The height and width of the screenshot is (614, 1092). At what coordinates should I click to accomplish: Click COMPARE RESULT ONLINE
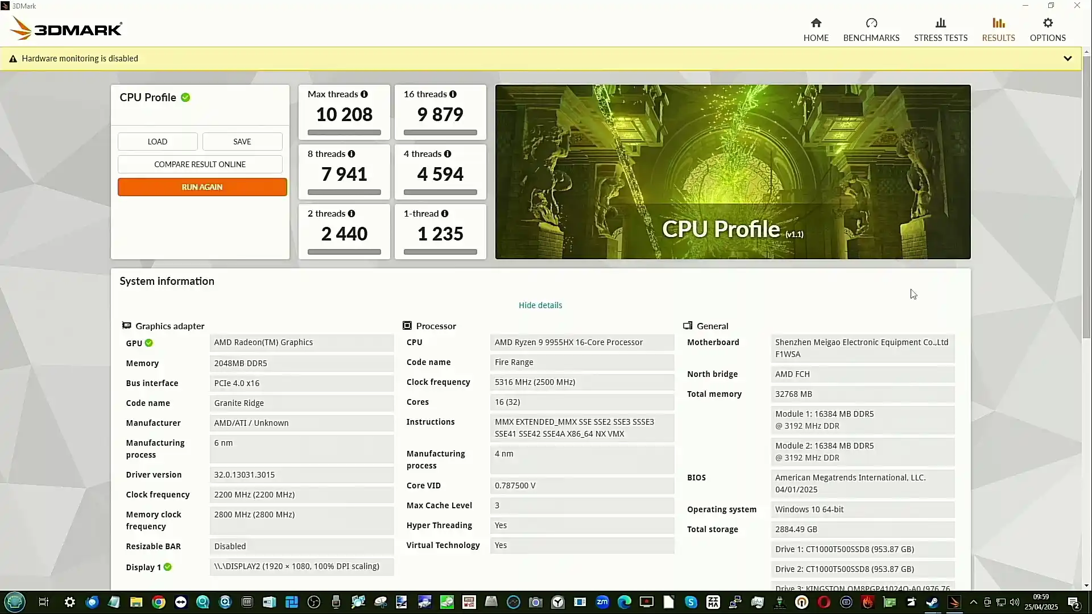coord(200,164)
